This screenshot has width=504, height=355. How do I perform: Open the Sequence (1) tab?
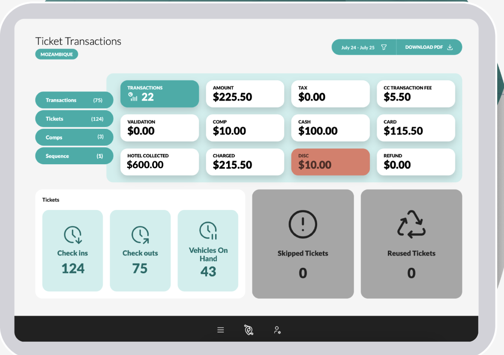(x=74, y=156)
